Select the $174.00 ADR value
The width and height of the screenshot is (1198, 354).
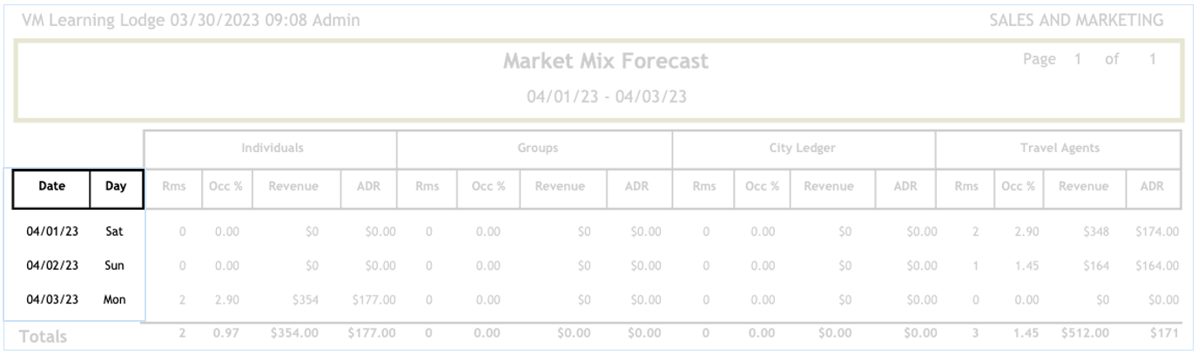1156,232
